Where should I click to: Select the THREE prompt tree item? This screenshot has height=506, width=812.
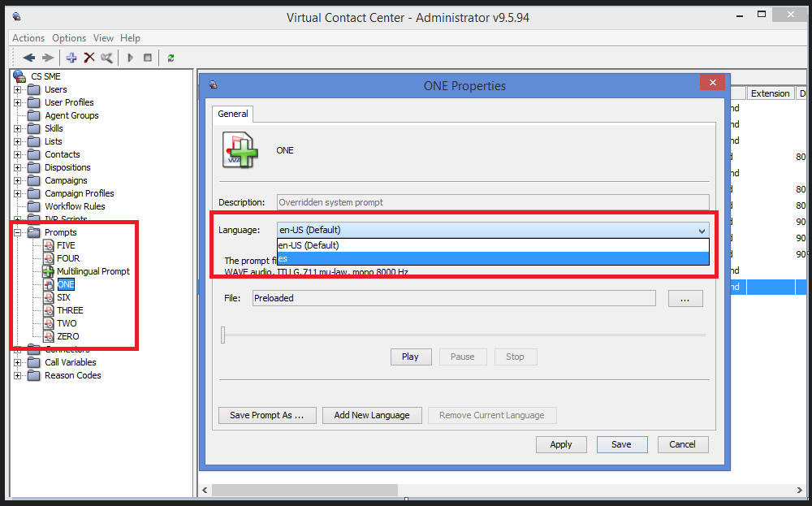coord(70,310)
